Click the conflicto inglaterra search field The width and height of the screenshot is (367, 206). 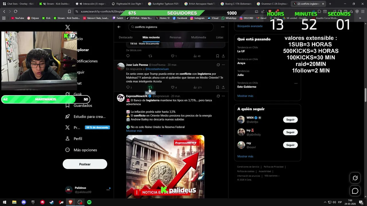pos(171,27)
